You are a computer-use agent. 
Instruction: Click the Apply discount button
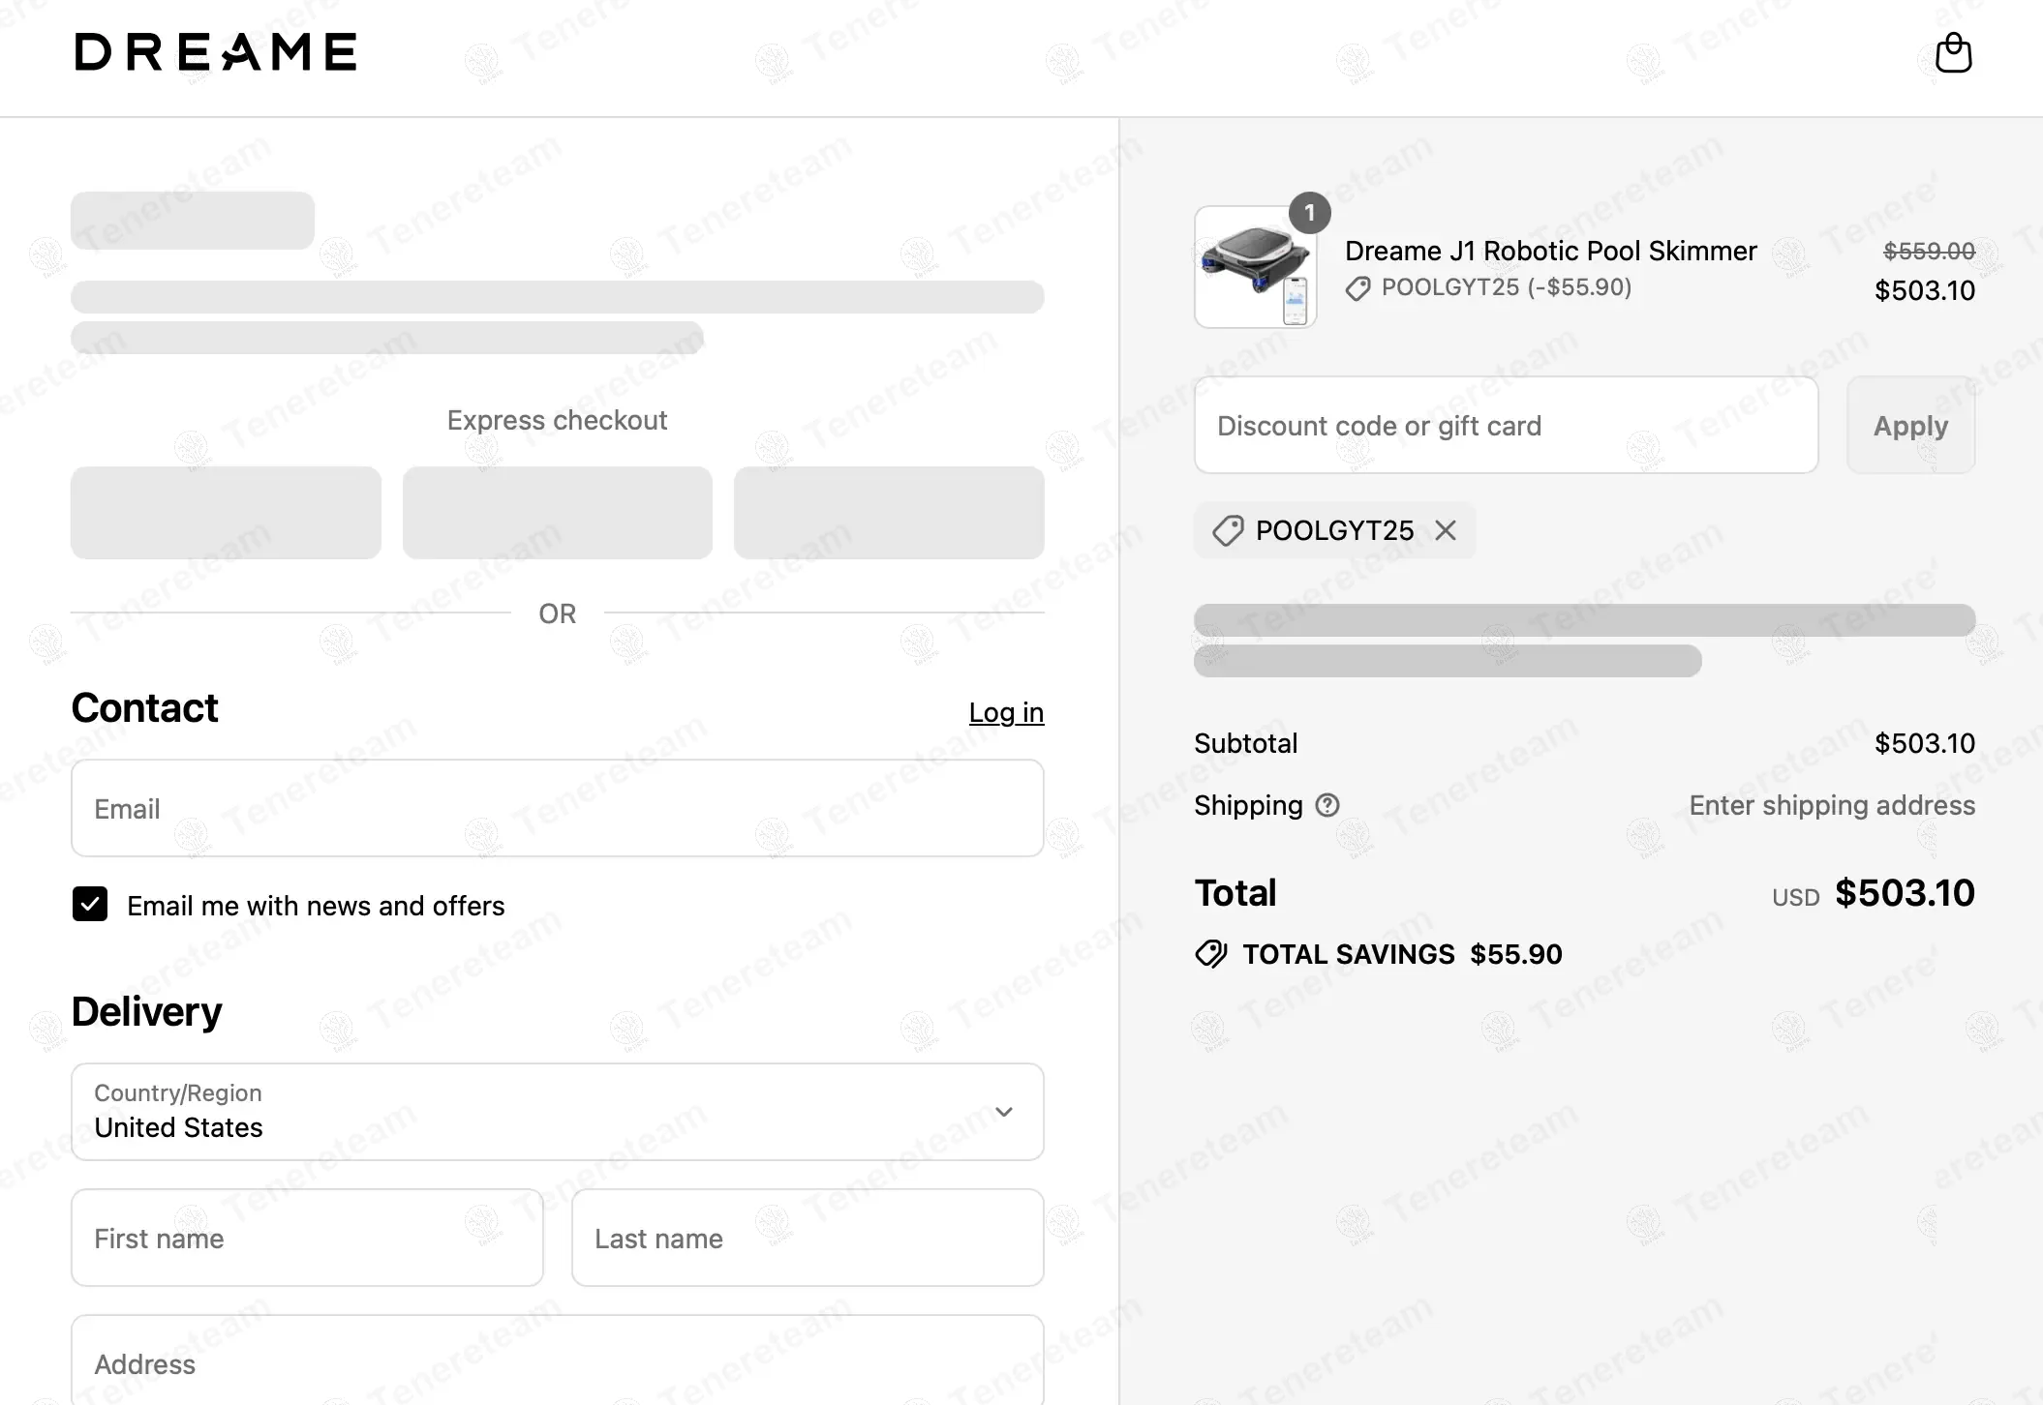tap(1910, 425)
